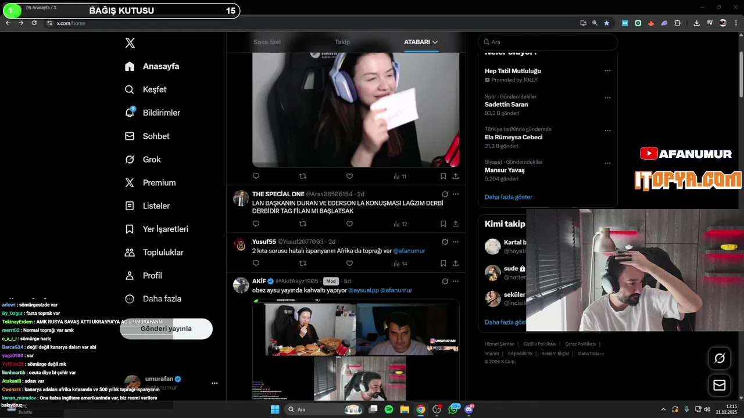Open the Chrome three-dot menu

click(x=736, y=23)
